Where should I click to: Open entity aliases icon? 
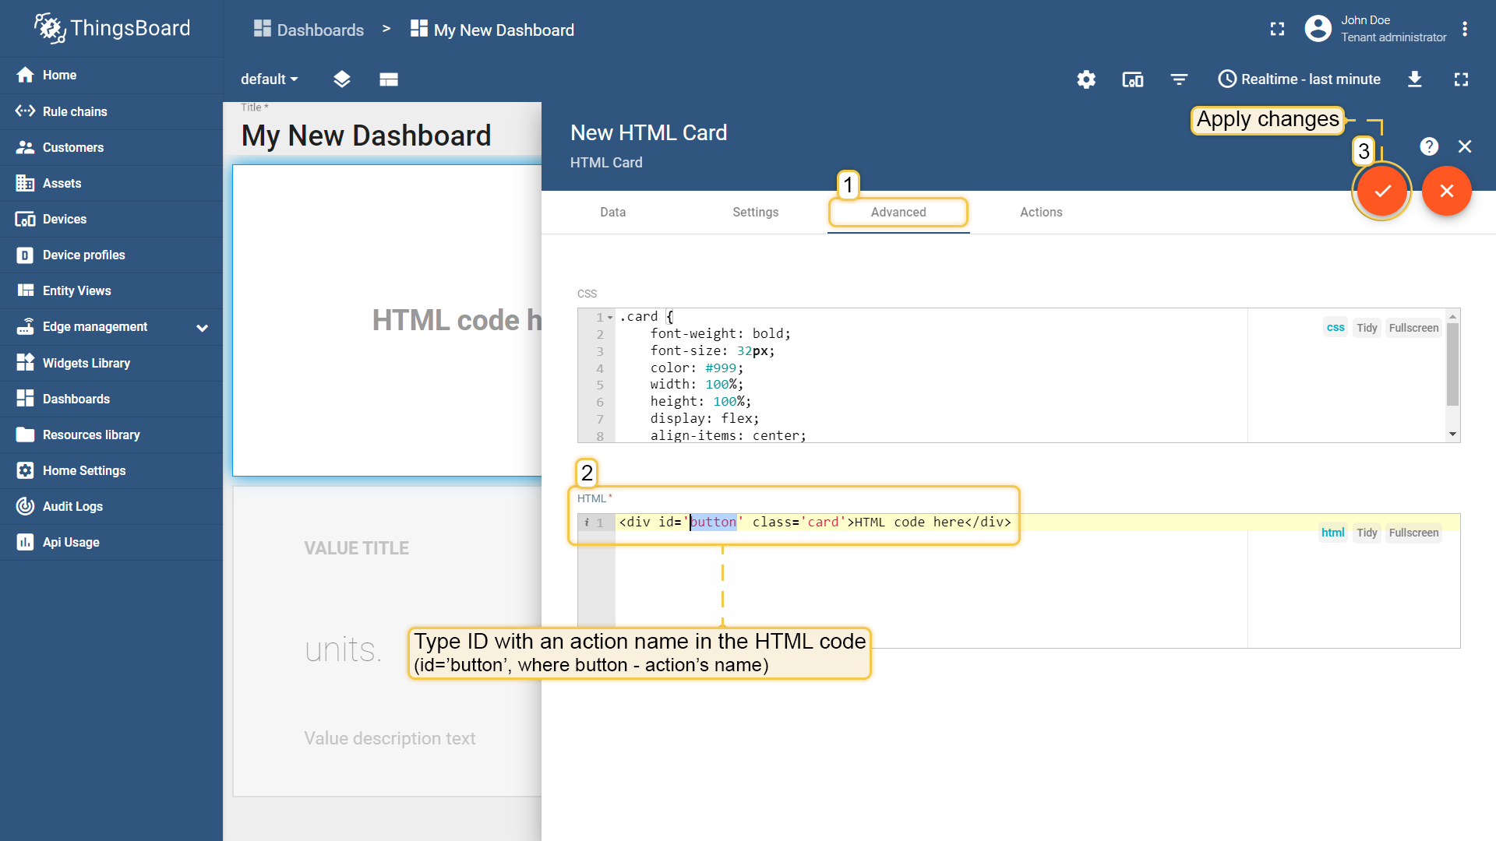tap(1133, 79)
